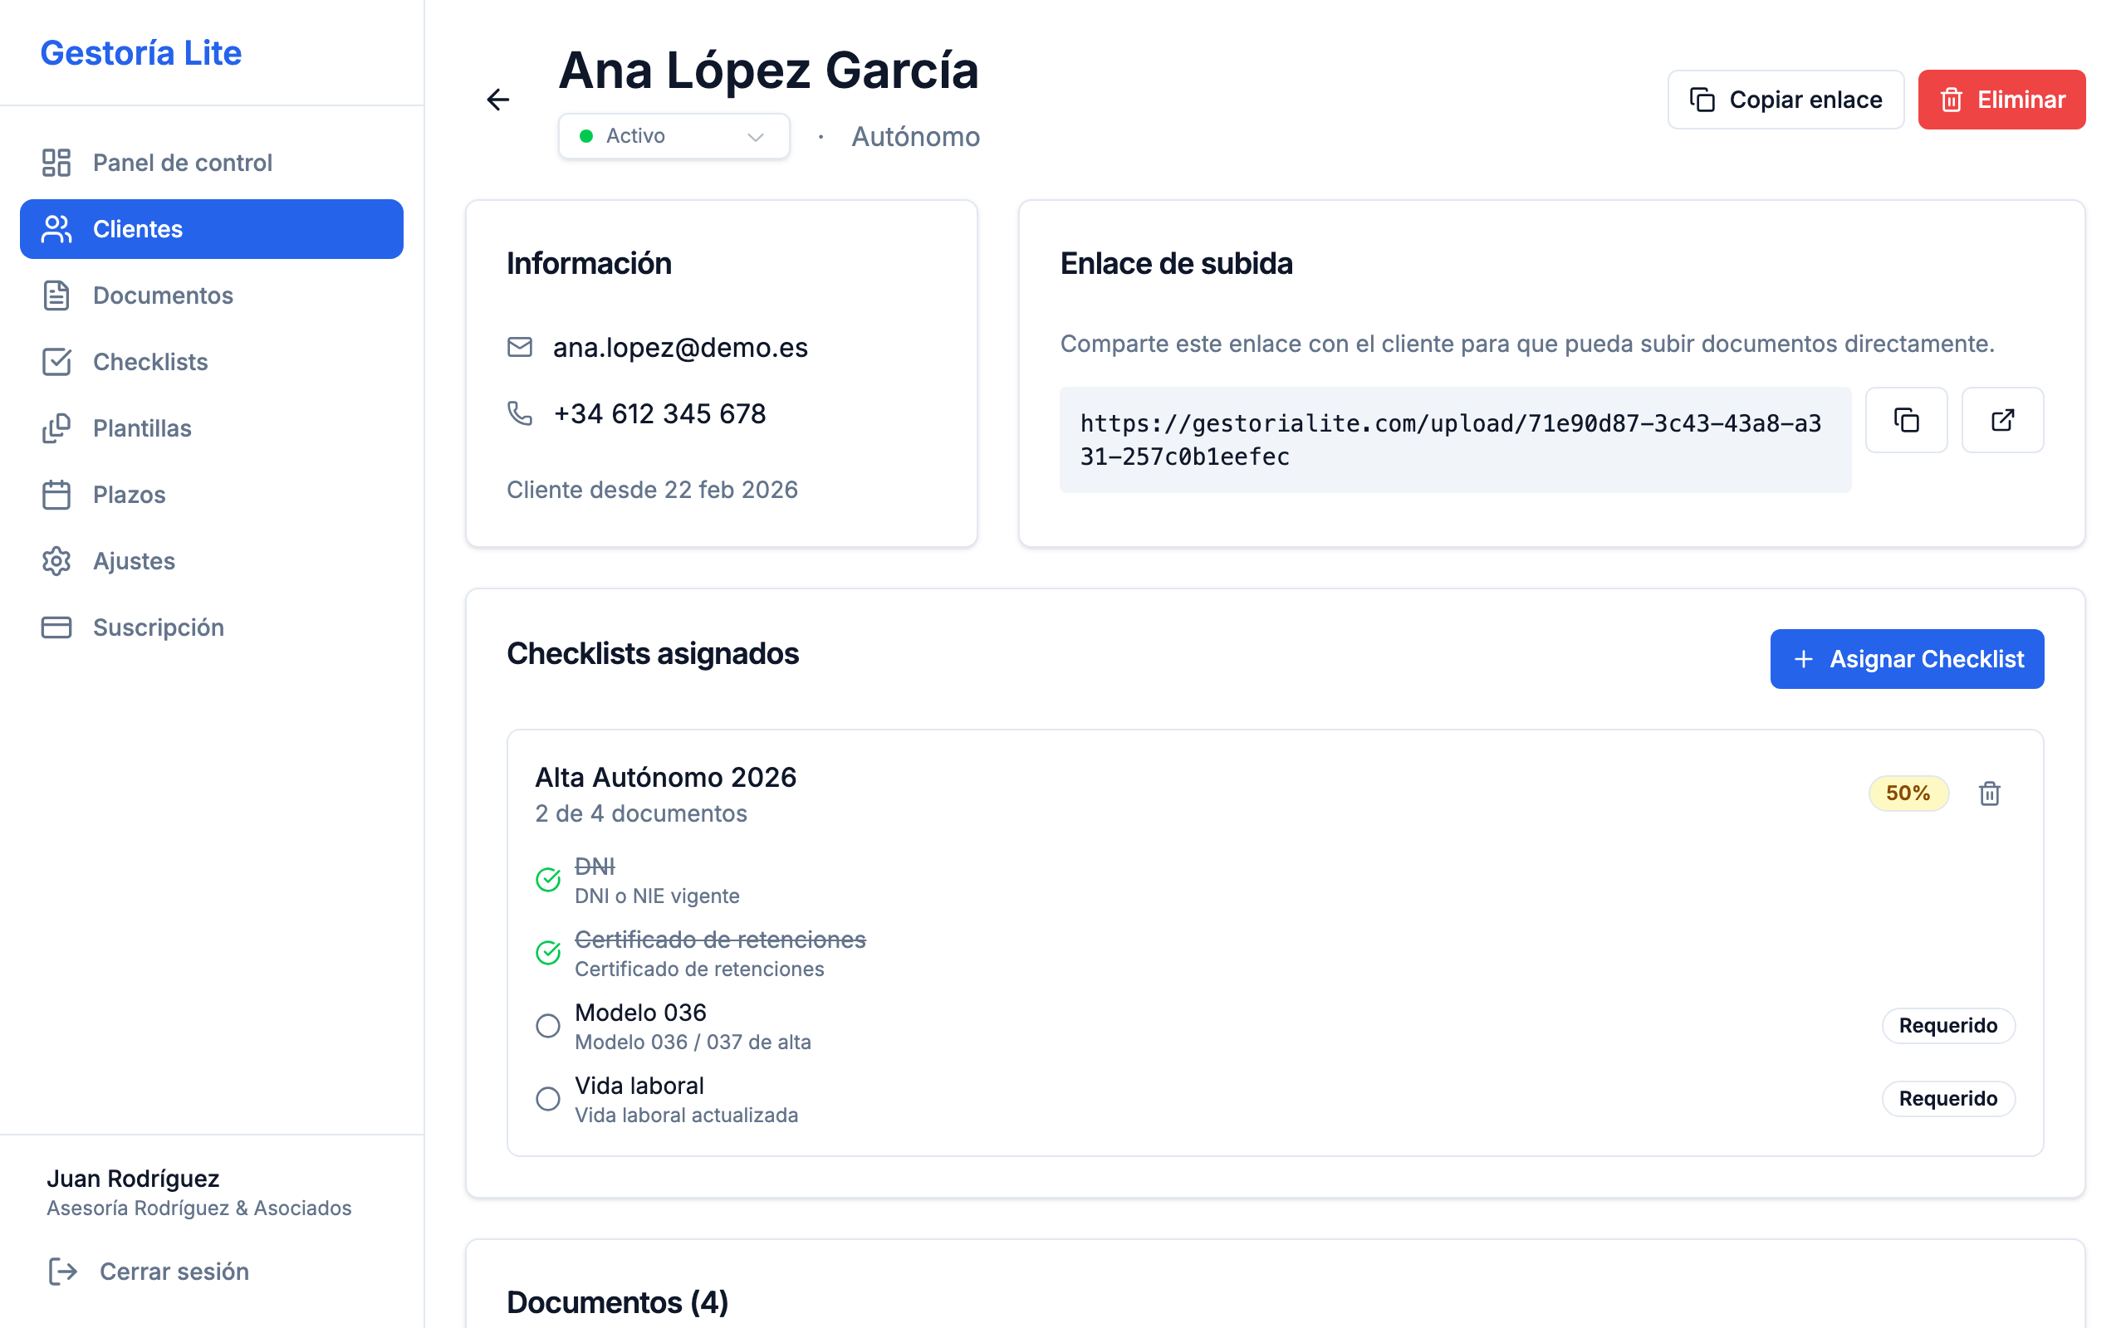
Task: Click the 50% progress badge
Action: point(1908,793)
